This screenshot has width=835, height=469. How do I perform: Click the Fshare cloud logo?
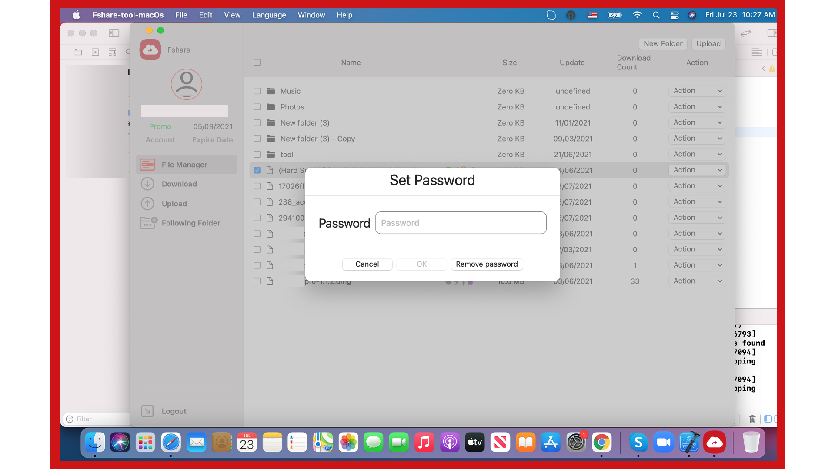click(150, 50)
